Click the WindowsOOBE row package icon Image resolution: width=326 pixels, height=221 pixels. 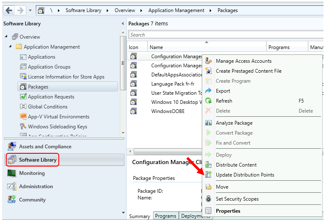(x=134, y=111)
